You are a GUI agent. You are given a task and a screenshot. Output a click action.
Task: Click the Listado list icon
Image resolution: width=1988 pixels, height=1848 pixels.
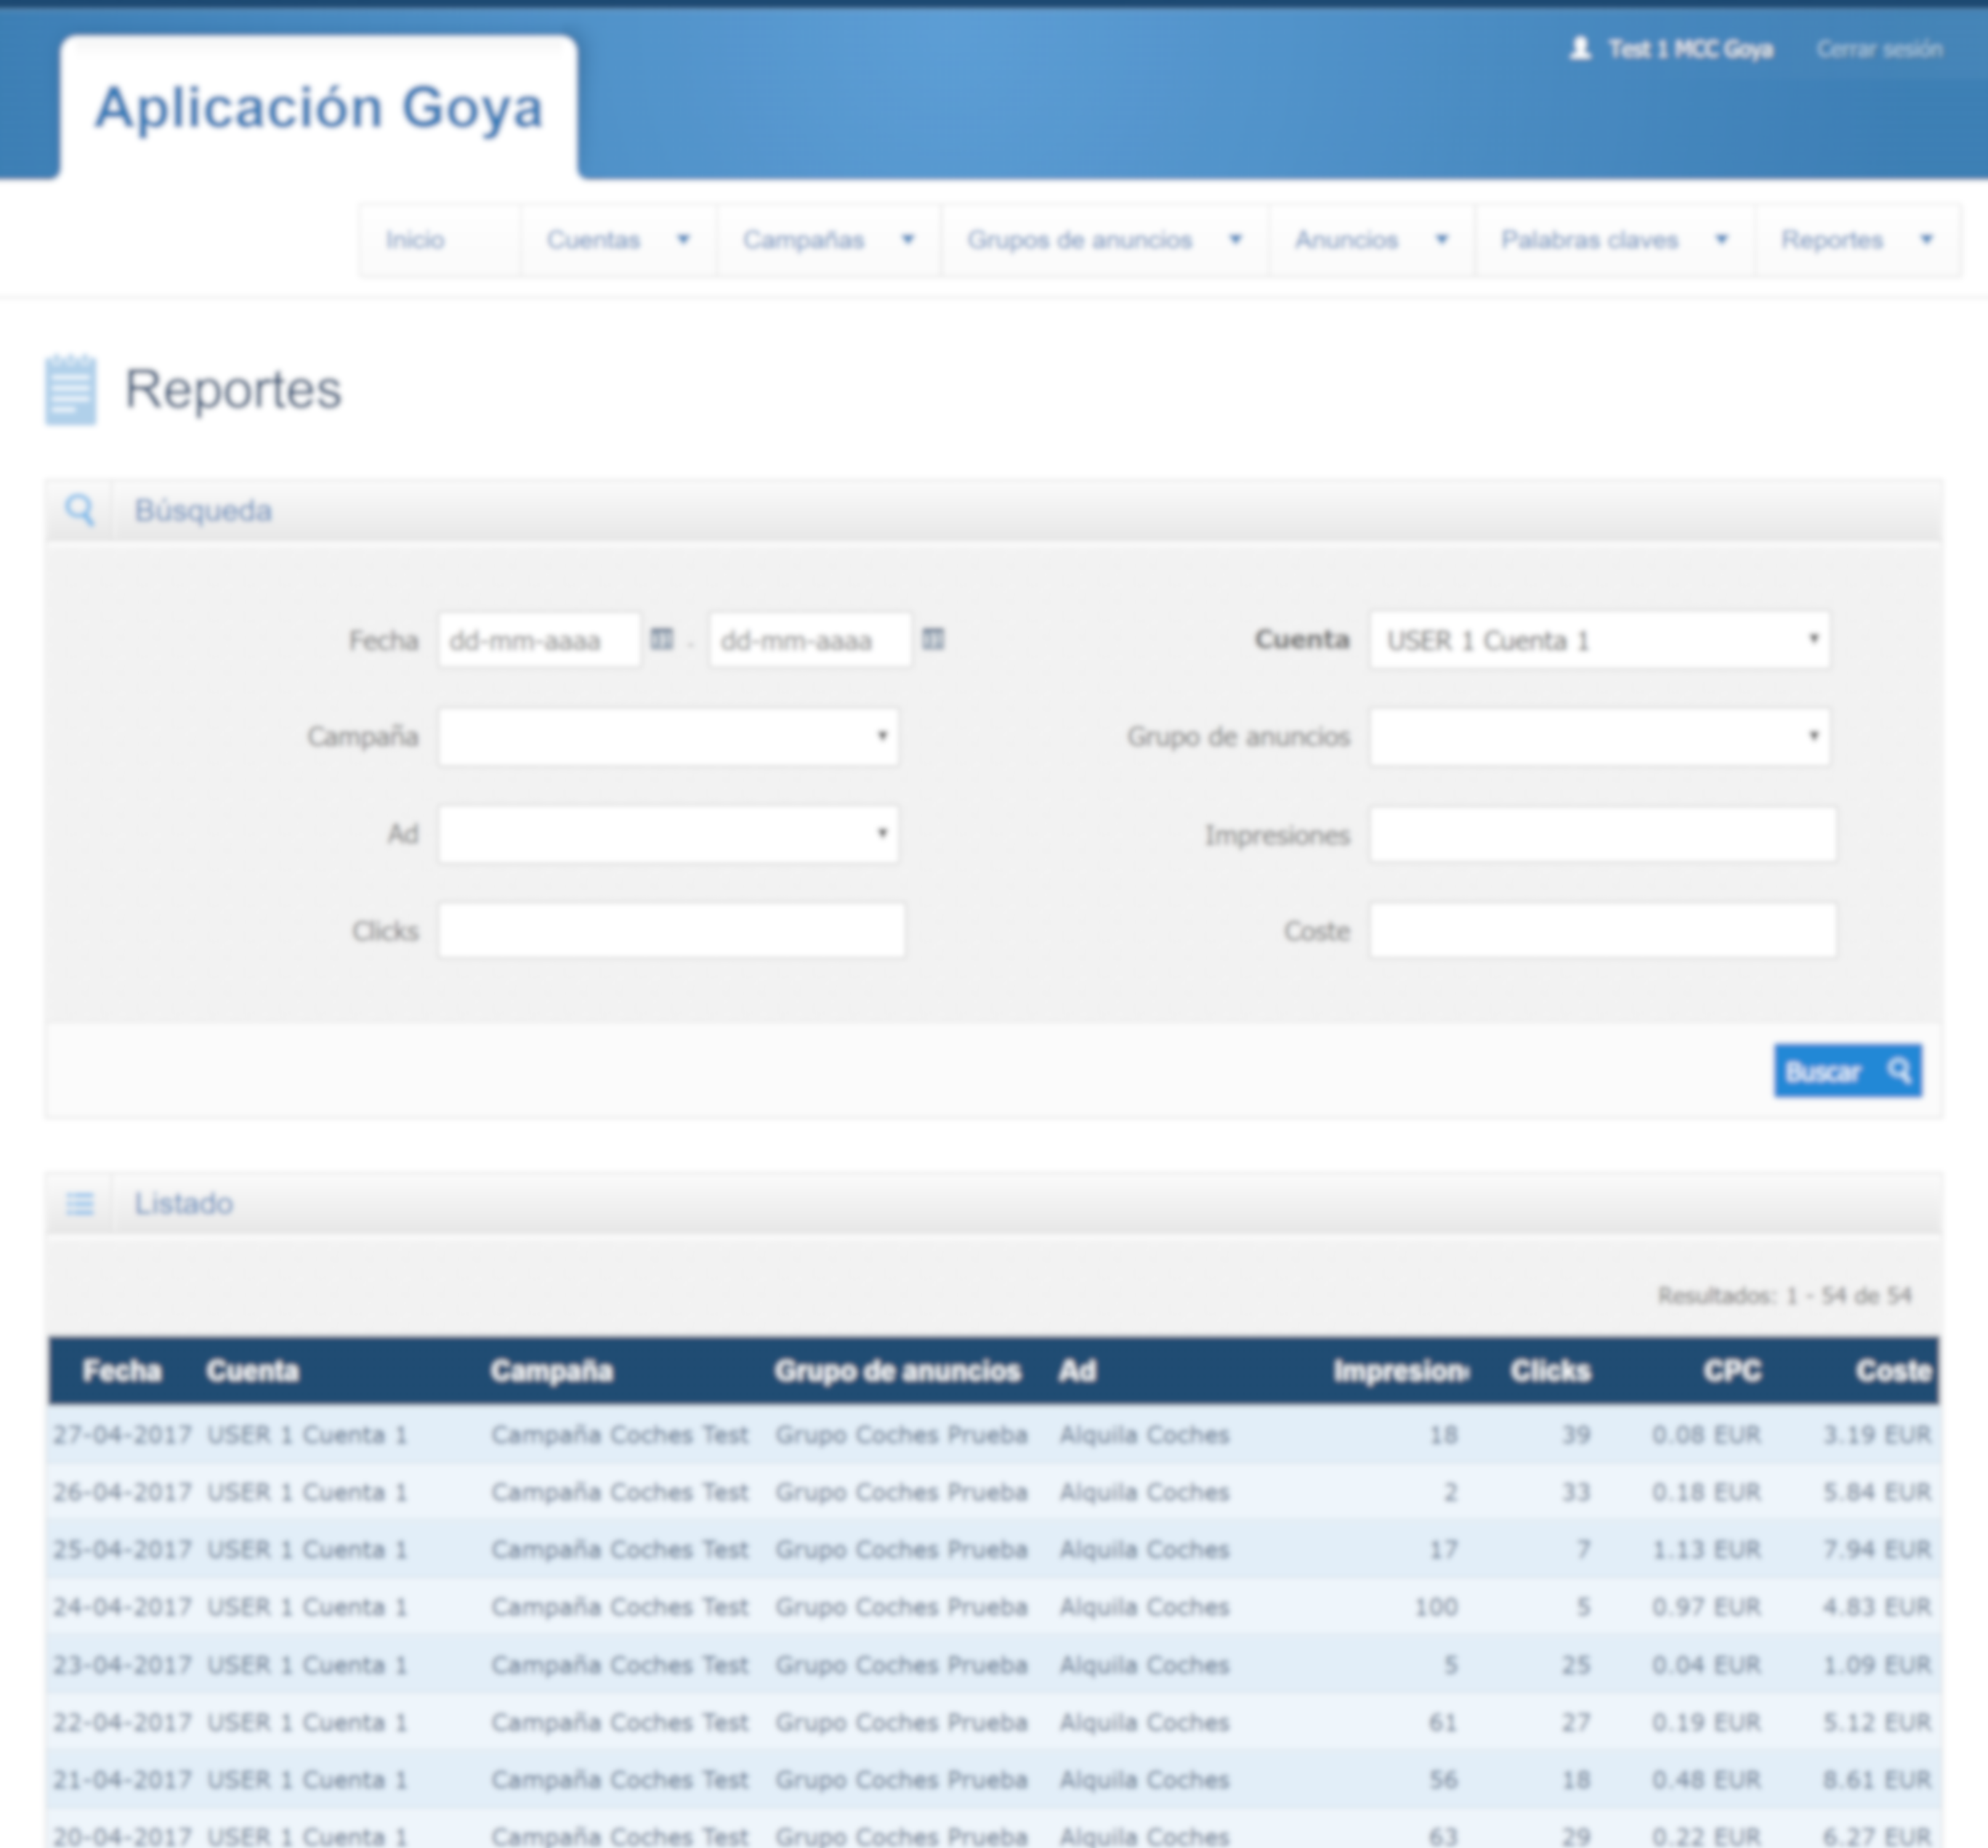[x=80, y=1203]
